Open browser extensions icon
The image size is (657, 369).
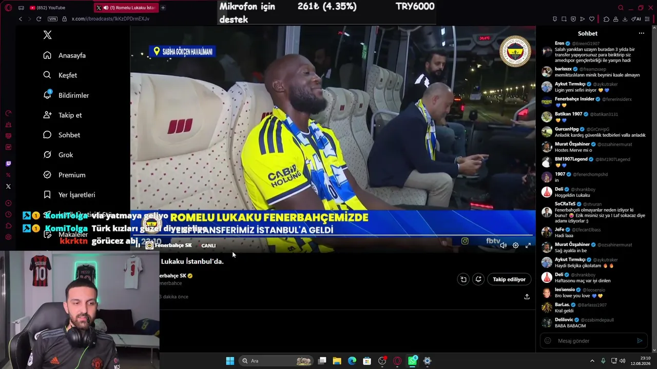(606, 19)
